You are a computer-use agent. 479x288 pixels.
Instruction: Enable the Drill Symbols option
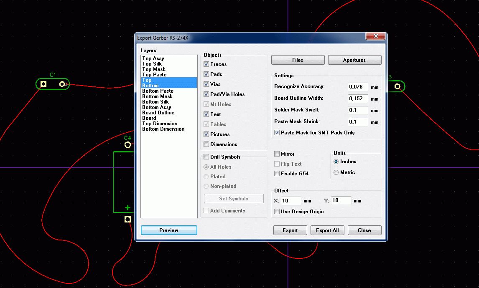point(206,157)
